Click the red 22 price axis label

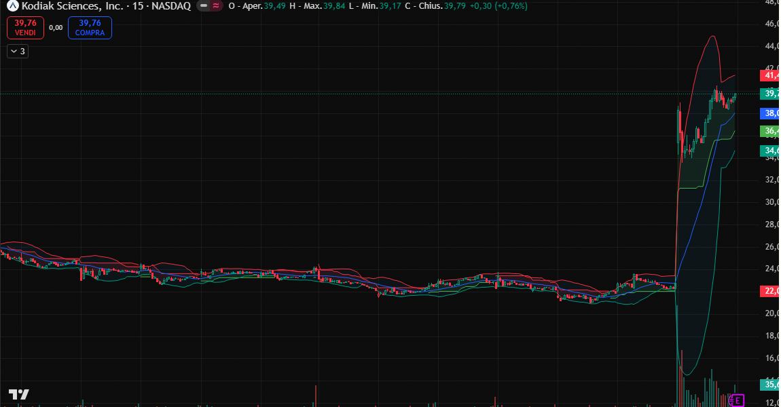770,291
